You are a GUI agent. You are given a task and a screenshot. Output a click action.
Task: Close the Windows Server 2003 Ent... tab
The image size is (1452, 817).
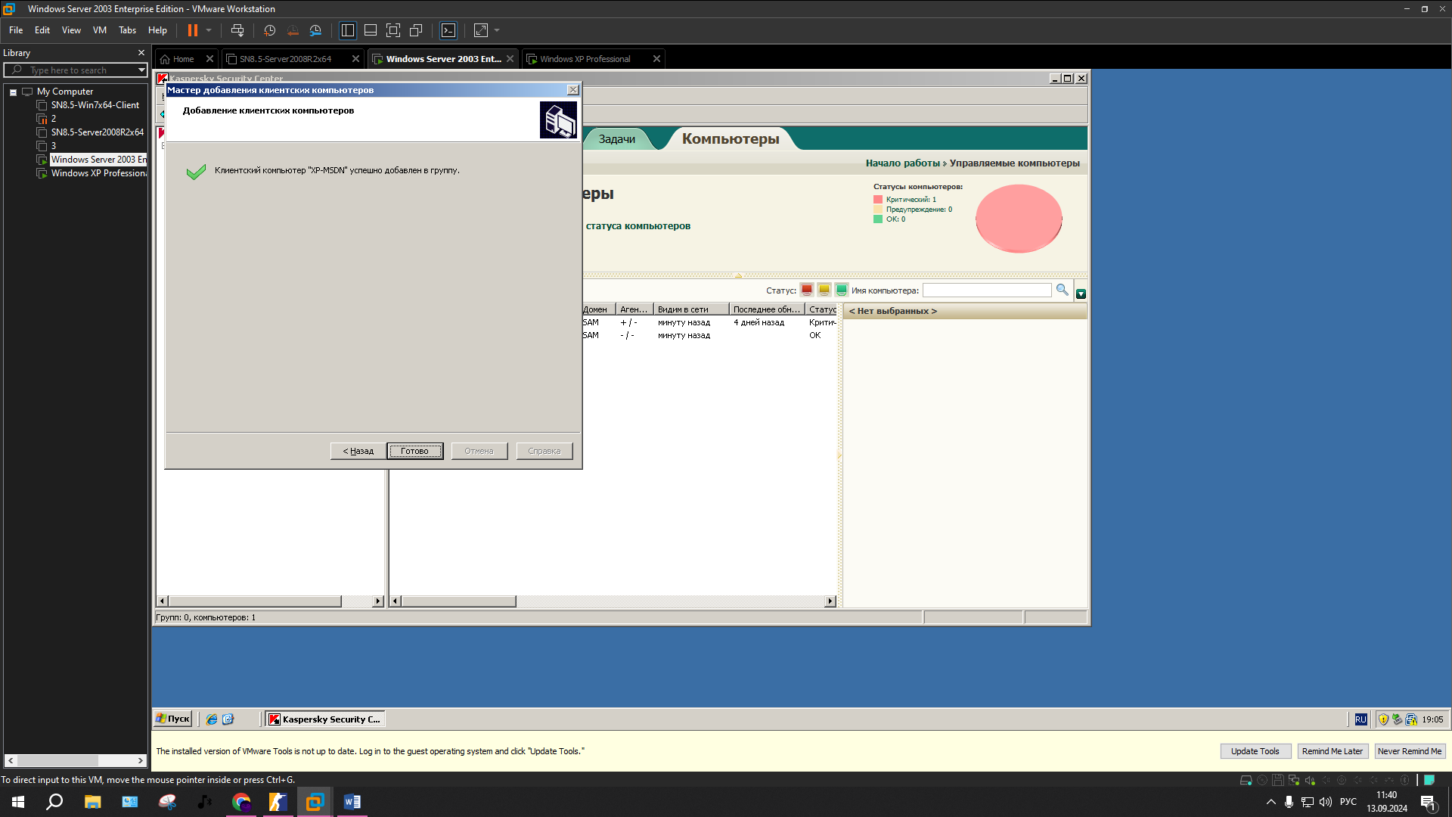(510, 59)
